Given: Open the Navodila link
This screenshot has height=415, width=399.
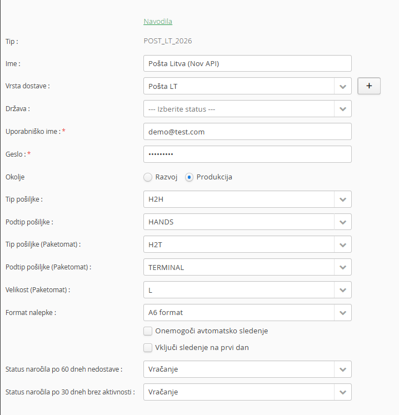Looking at the screenshot, I should pos(158,21).
